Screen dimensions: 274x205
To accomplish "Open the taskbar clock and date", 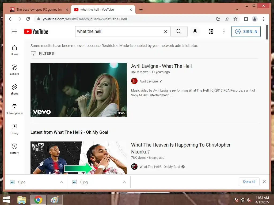I will point(262,200).
